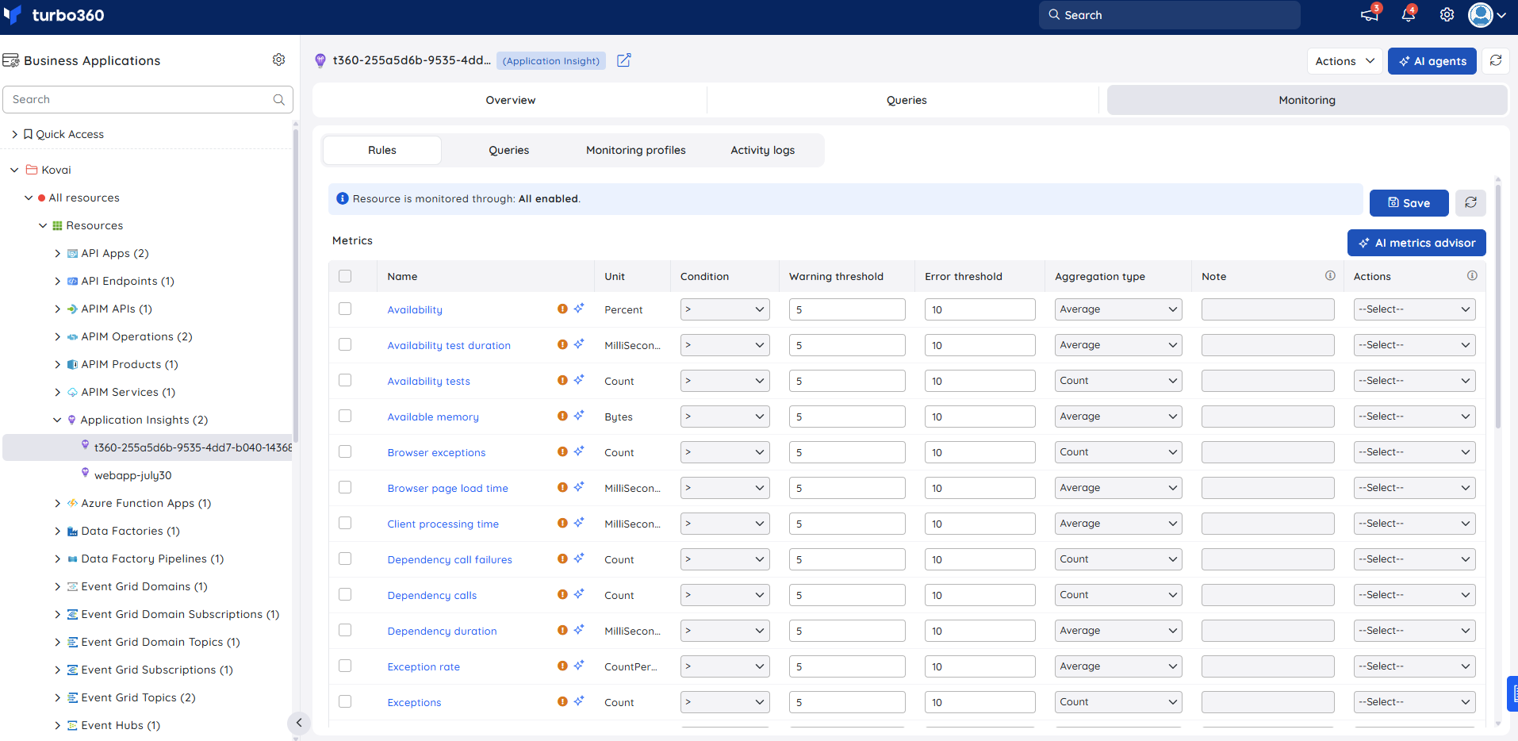1518x741 pixels.
Task: Check the Exceptions row checkbox
Action: coord(345,701)
